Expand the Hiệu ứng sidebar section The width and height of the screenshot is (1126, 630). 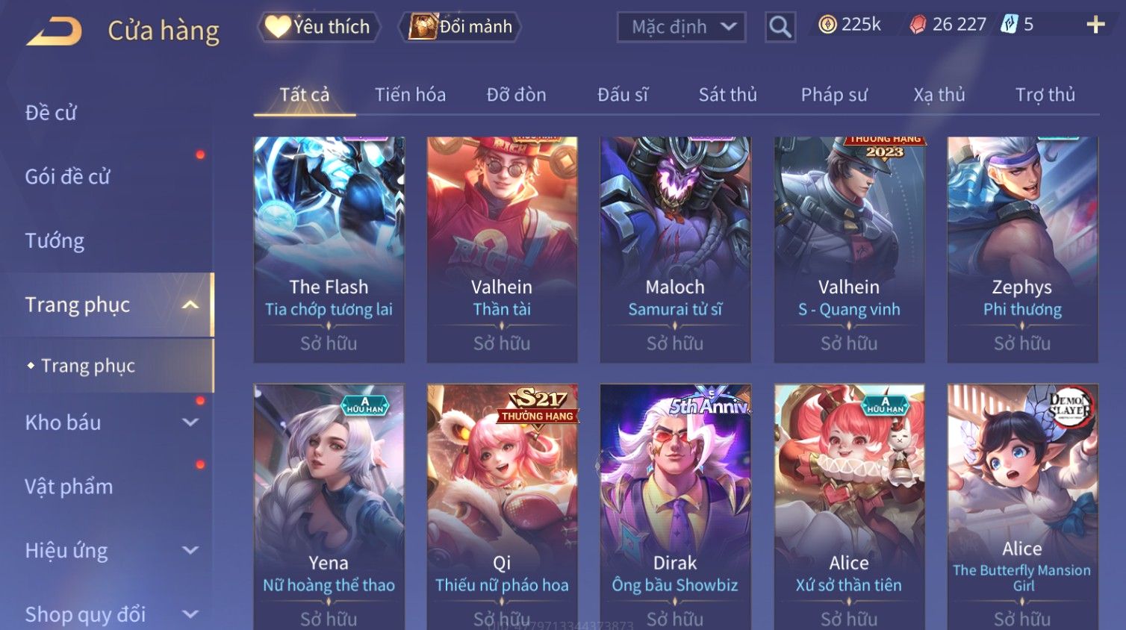coord(190,551)
